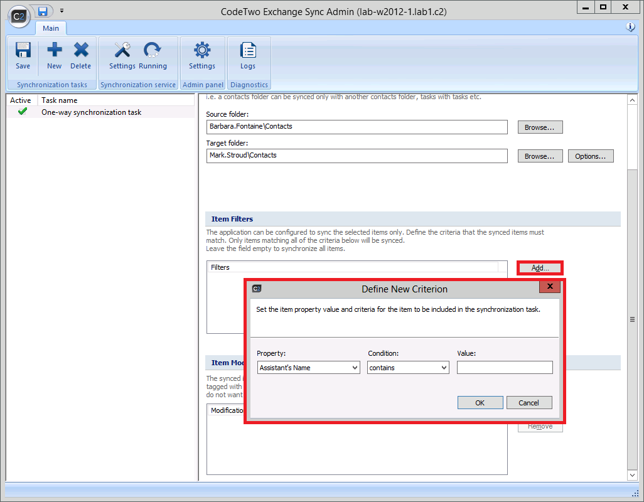Click the Target folder text field
Viewport: 644px width, 502px height.
(x=357, y=156)
